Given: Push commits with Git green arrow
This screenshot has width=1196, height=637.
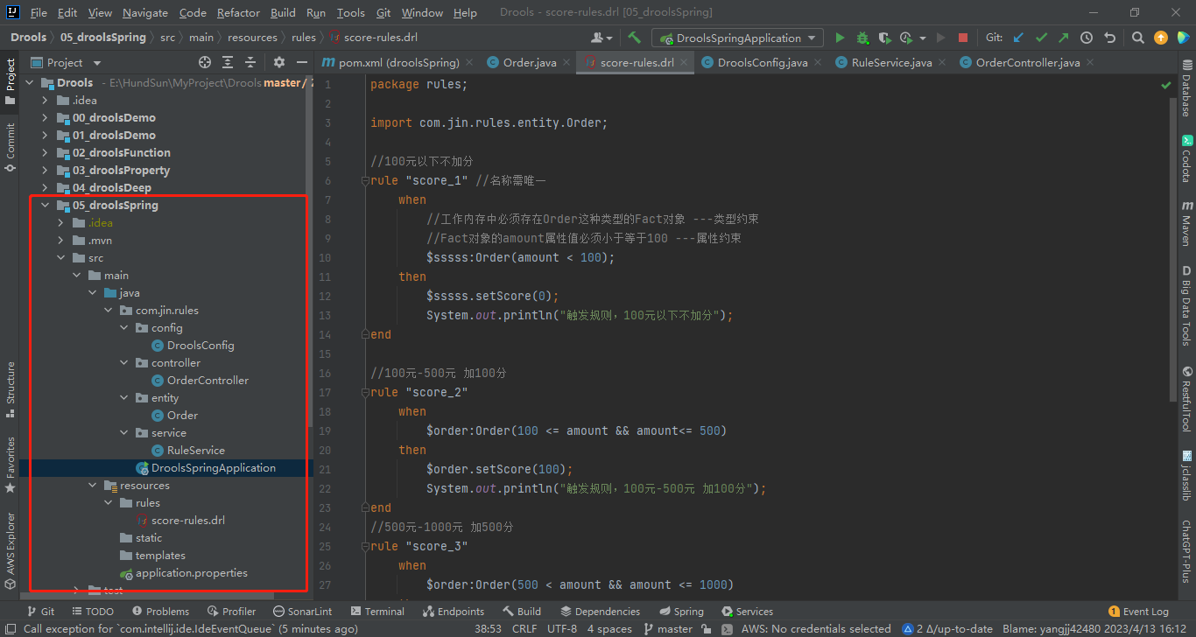Looking at the screenshot, I should point(1063,38).
